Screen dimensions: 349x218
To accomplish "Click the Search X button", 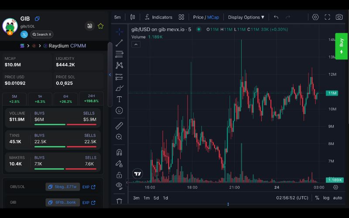I will coord(41,34).
